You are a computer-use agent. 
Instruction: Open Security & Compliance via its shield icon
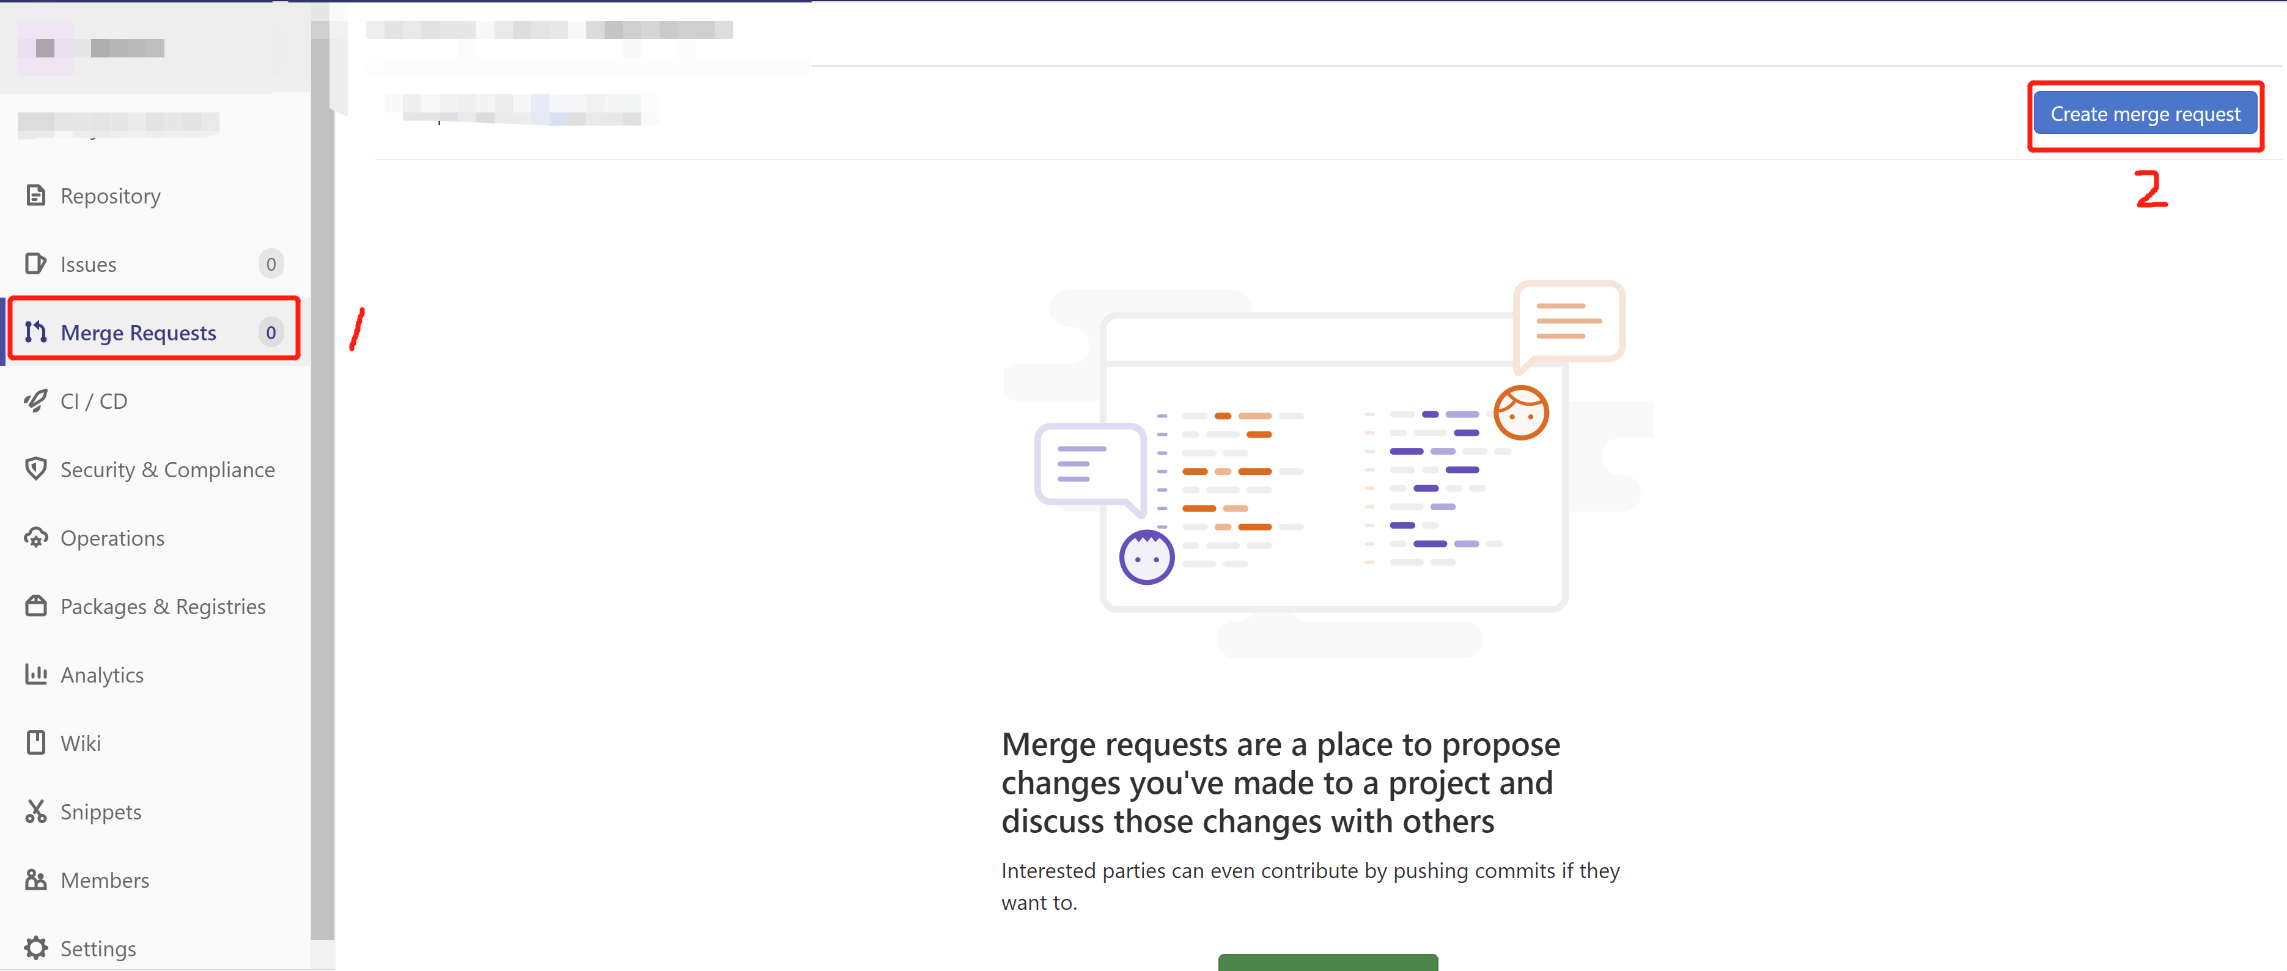click(35, 469)
